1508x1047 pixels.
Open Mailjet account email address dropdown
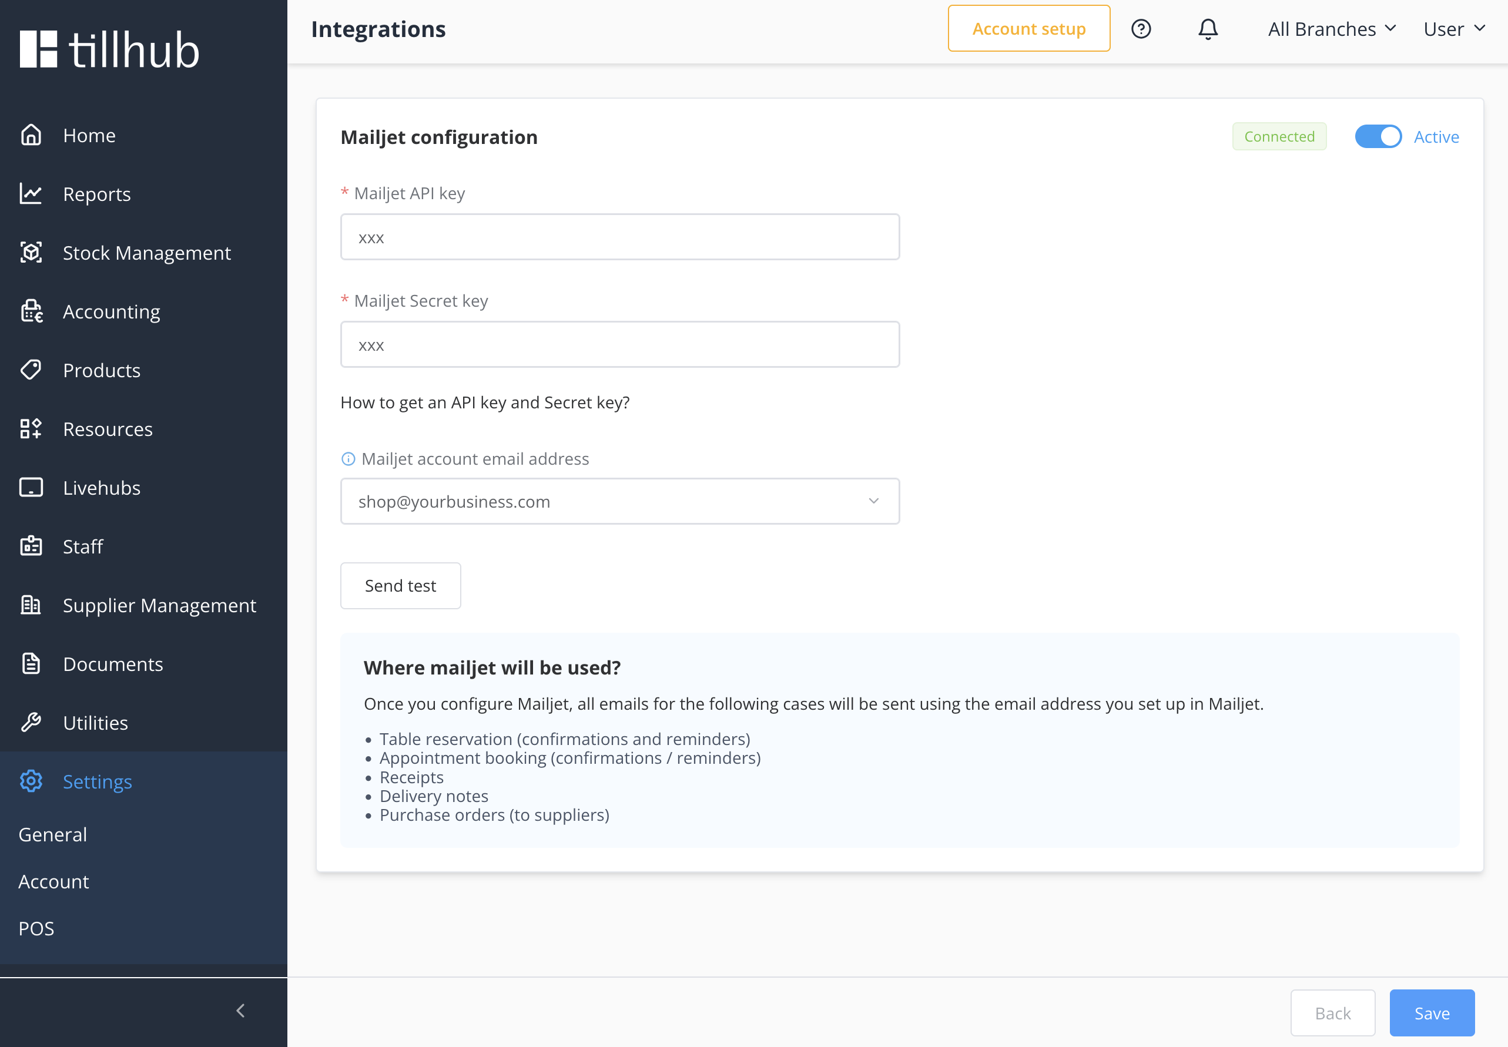619,501
